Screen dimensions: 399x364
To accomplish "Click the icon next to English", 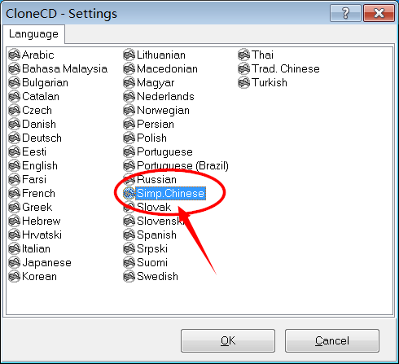I will [x=15, y=165].
